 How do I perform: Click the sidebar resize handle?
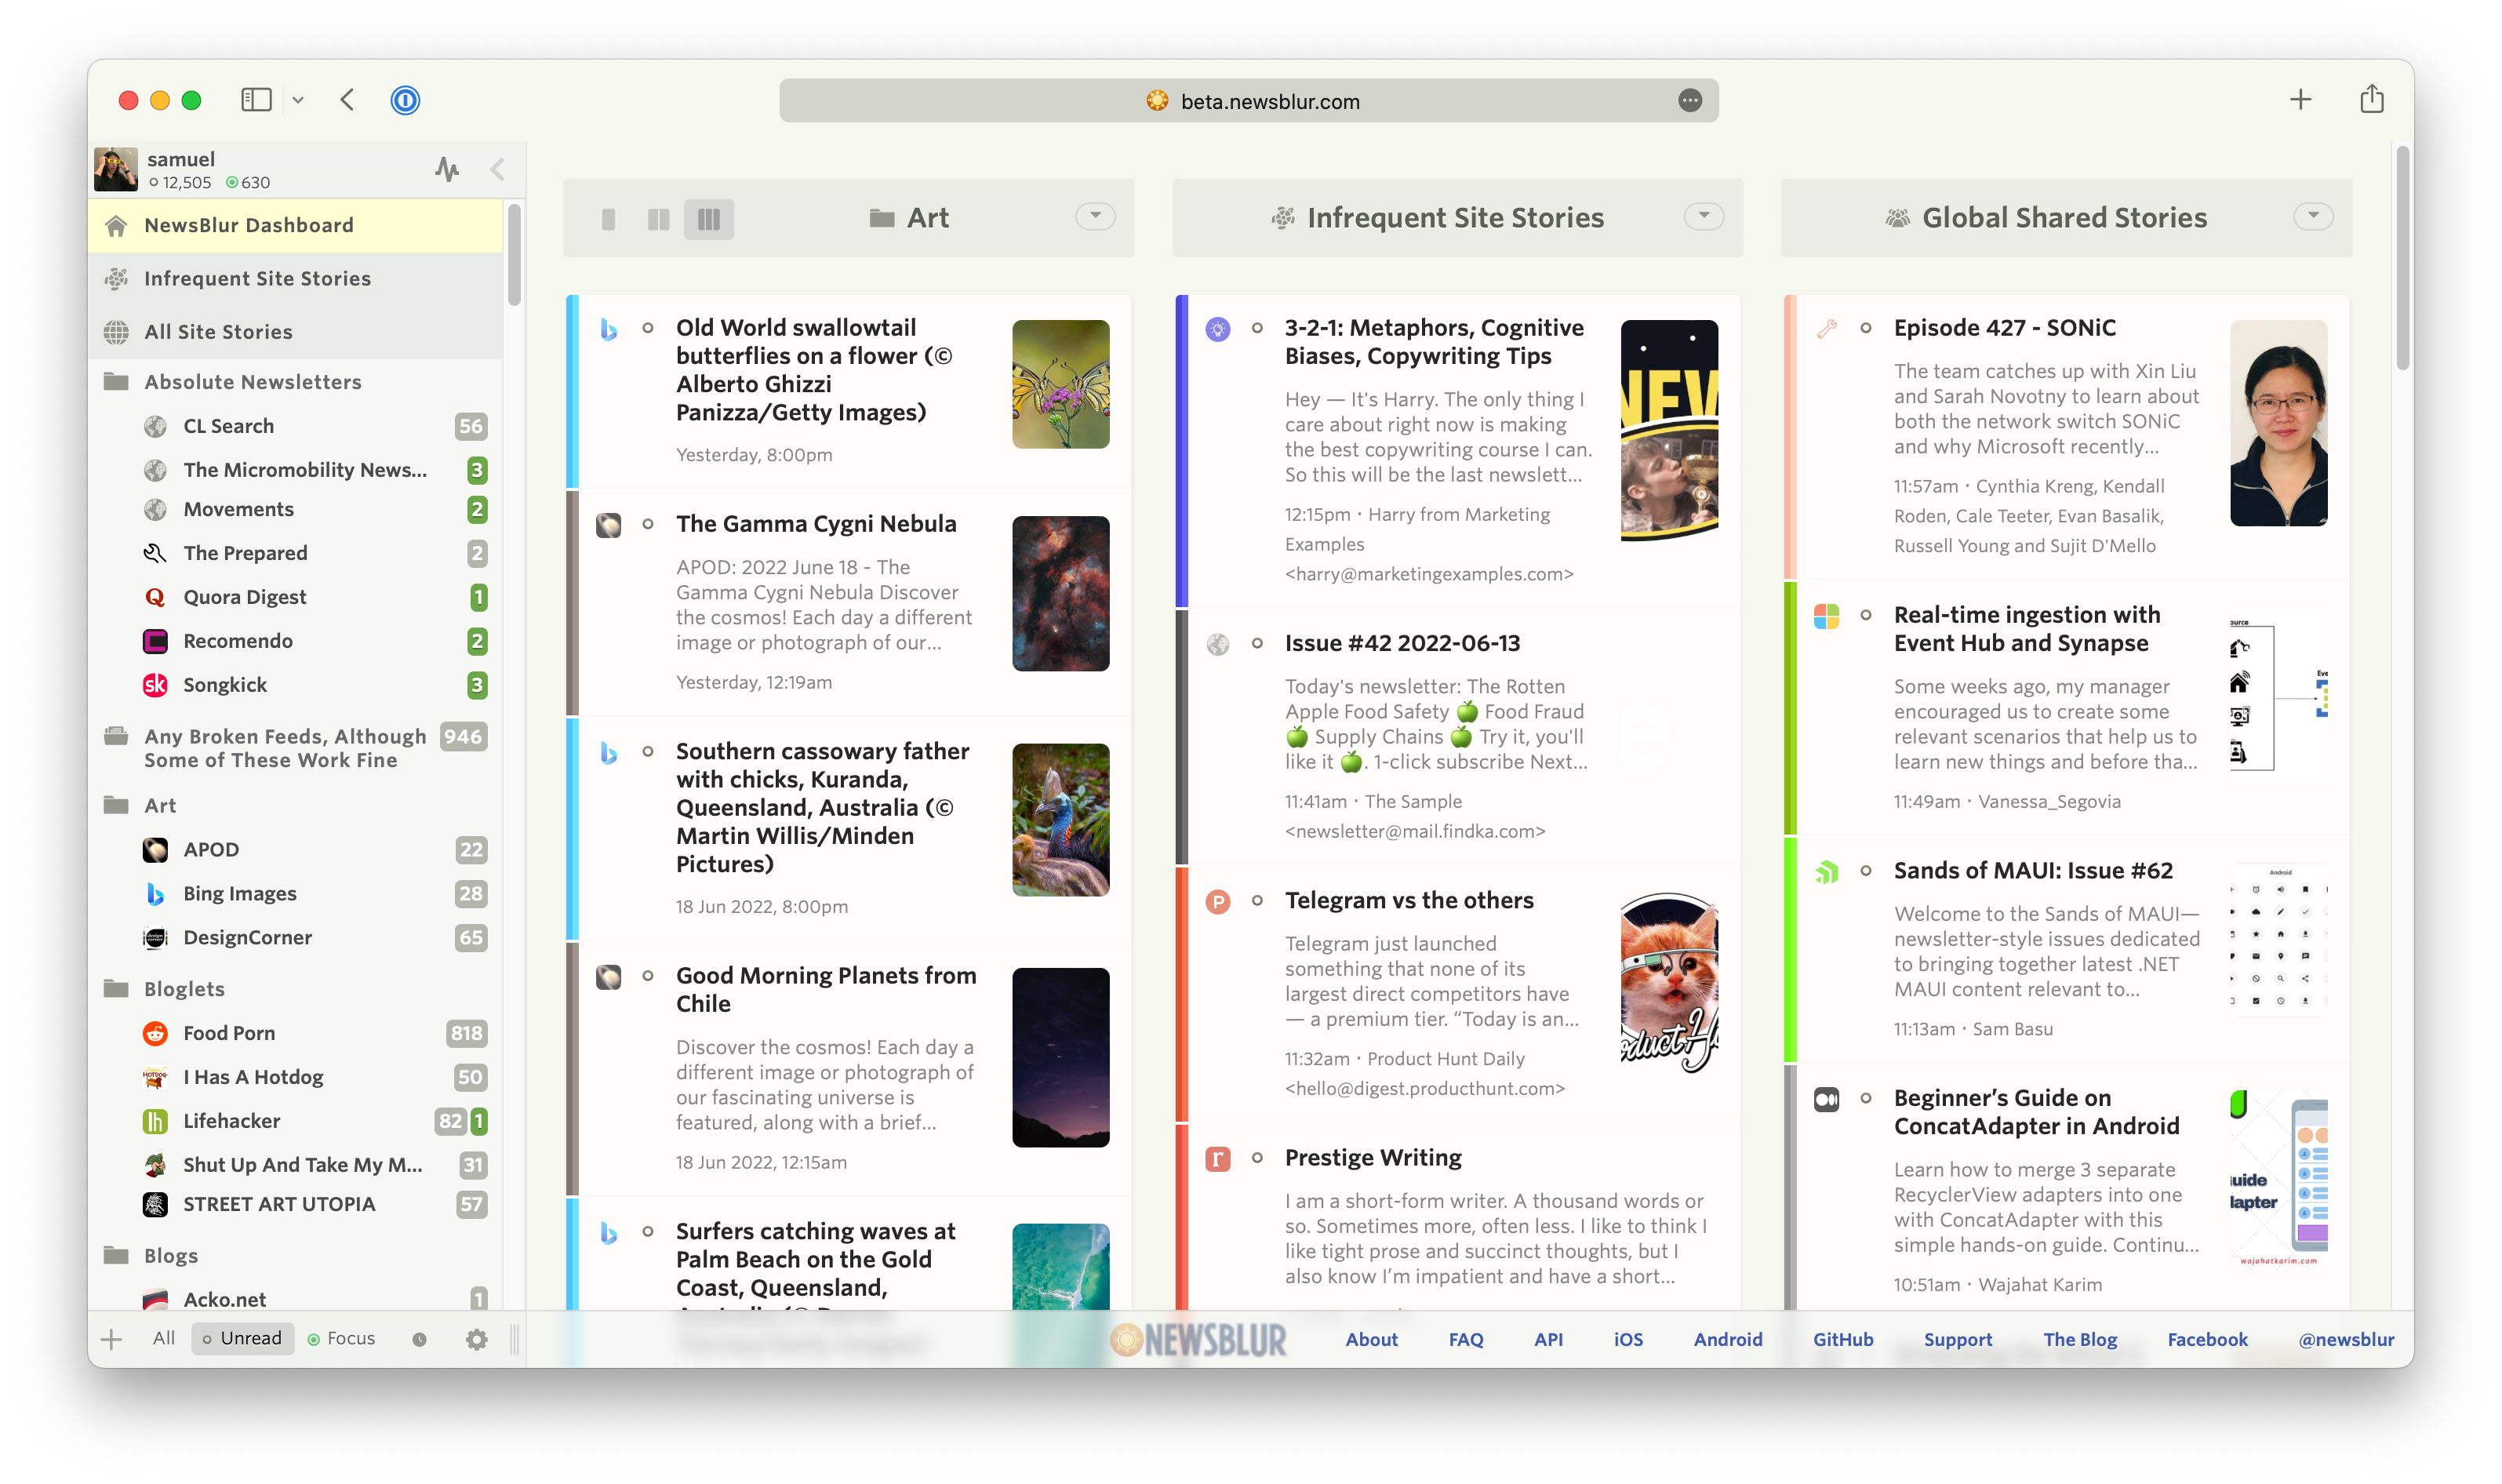point(514,1339)
